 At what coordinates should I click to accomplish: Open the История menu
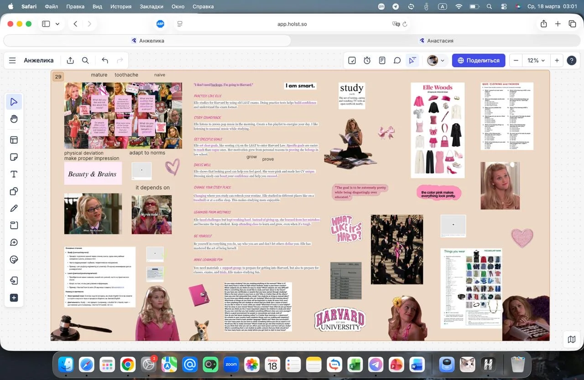coord(121,6)
